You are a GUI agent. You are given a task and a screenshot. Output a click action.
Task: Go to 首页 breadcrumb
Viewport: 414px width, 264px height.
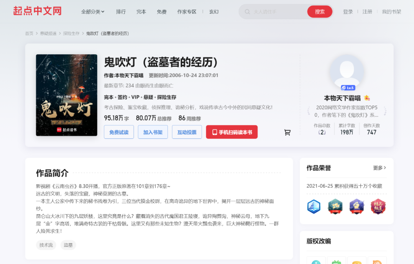pyautogui.click(x=29, y=34)
